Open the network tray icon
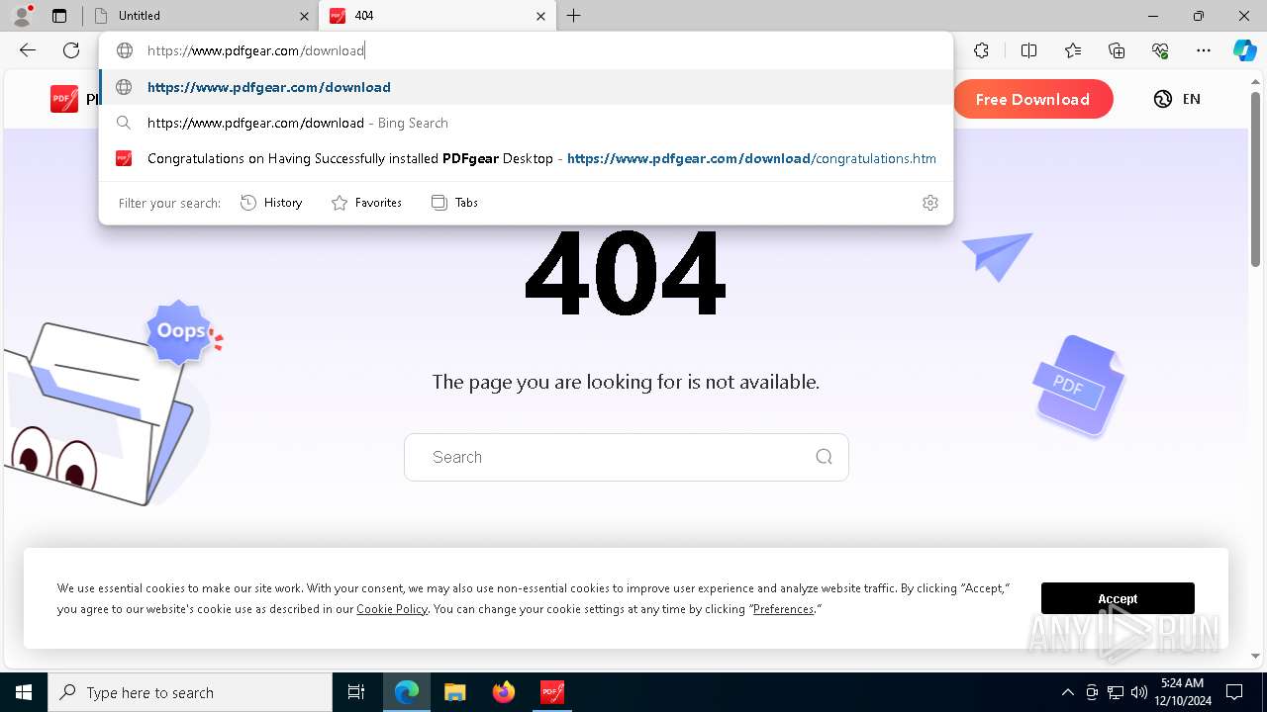The height and width of the screenshot is (712, 1267). pos(1116,692)
